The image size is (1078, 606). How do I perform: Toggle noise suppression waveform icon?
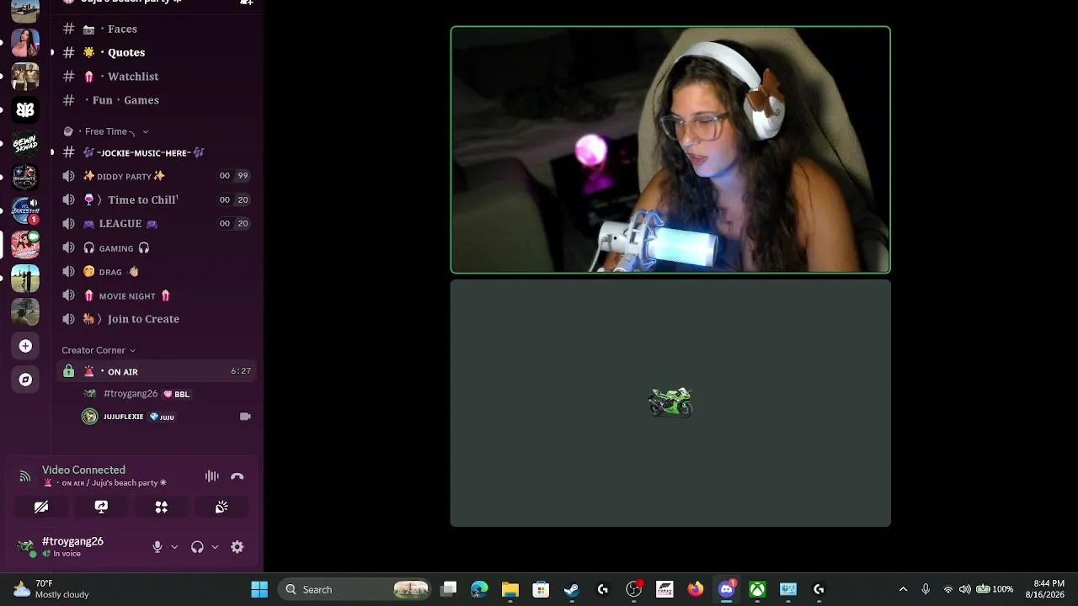tap(212, 476)
